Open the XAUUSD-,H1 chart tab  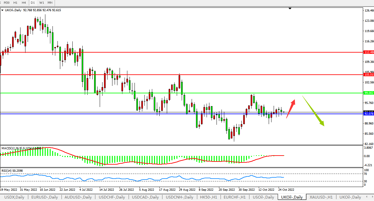pyautogui.click(x=321, y=197)
